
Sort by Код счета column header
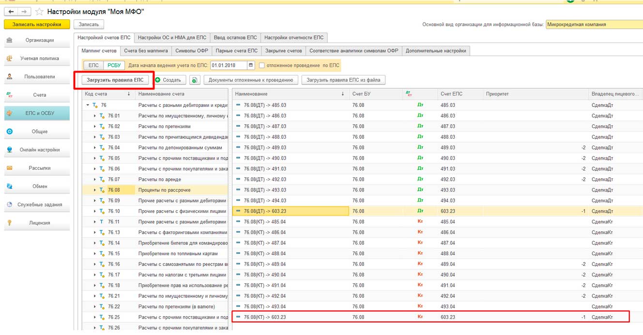tap(107, 94)
